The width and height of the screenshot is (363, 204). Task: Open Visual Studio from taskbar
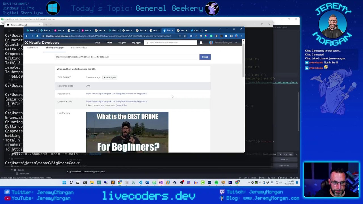pyautogui.click(x=161, y=182)
